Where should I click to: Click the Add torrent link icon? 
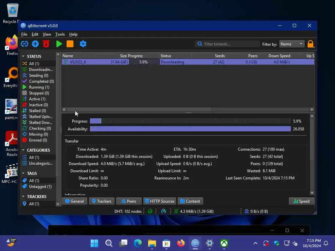[25, 44]
